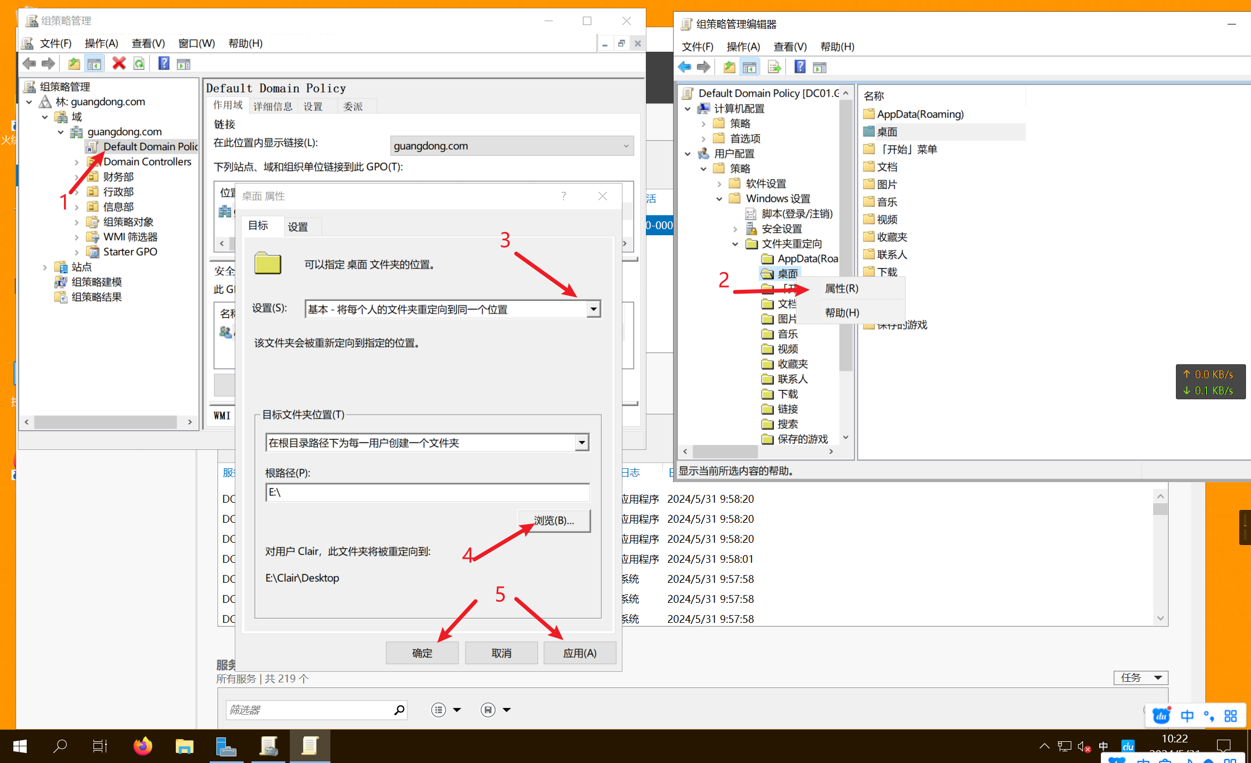The height and width of the screenshot is (763, 1251).
Task: Select AppData(Roaming) in right name list
Action: point(920,114)
